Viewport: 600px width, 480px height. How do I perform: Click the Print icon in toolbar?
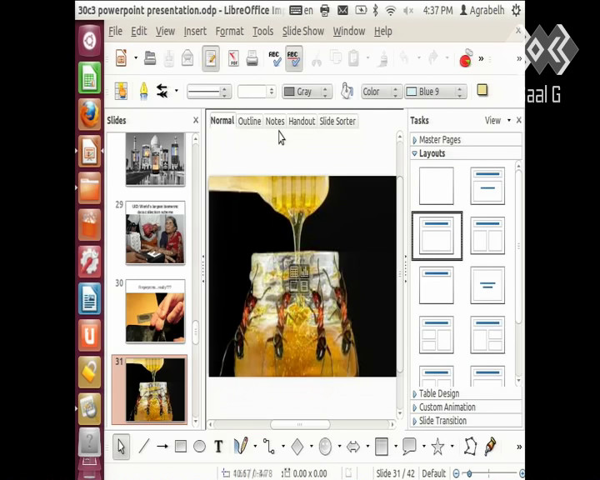point(252,58)
